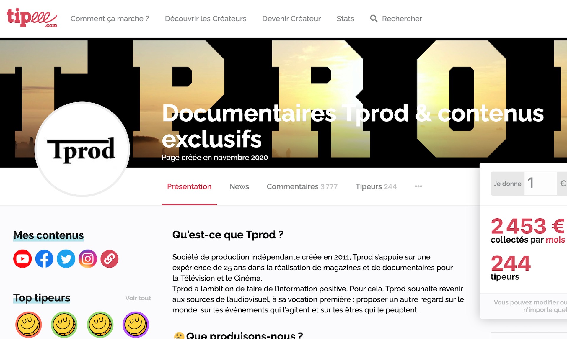The width and height of the screenshot is (567, 339).
Task: Switch to the Commentaires 3777 tab
Action: (302, 186)
